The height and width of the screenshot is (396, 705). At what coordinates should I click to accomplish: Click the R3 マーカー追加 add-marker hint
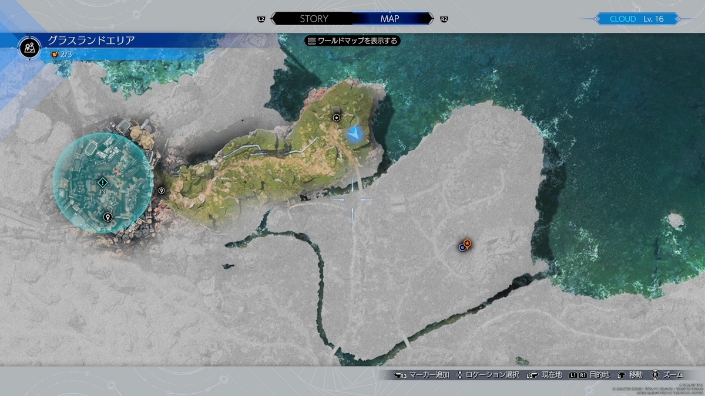coord(422,375)
